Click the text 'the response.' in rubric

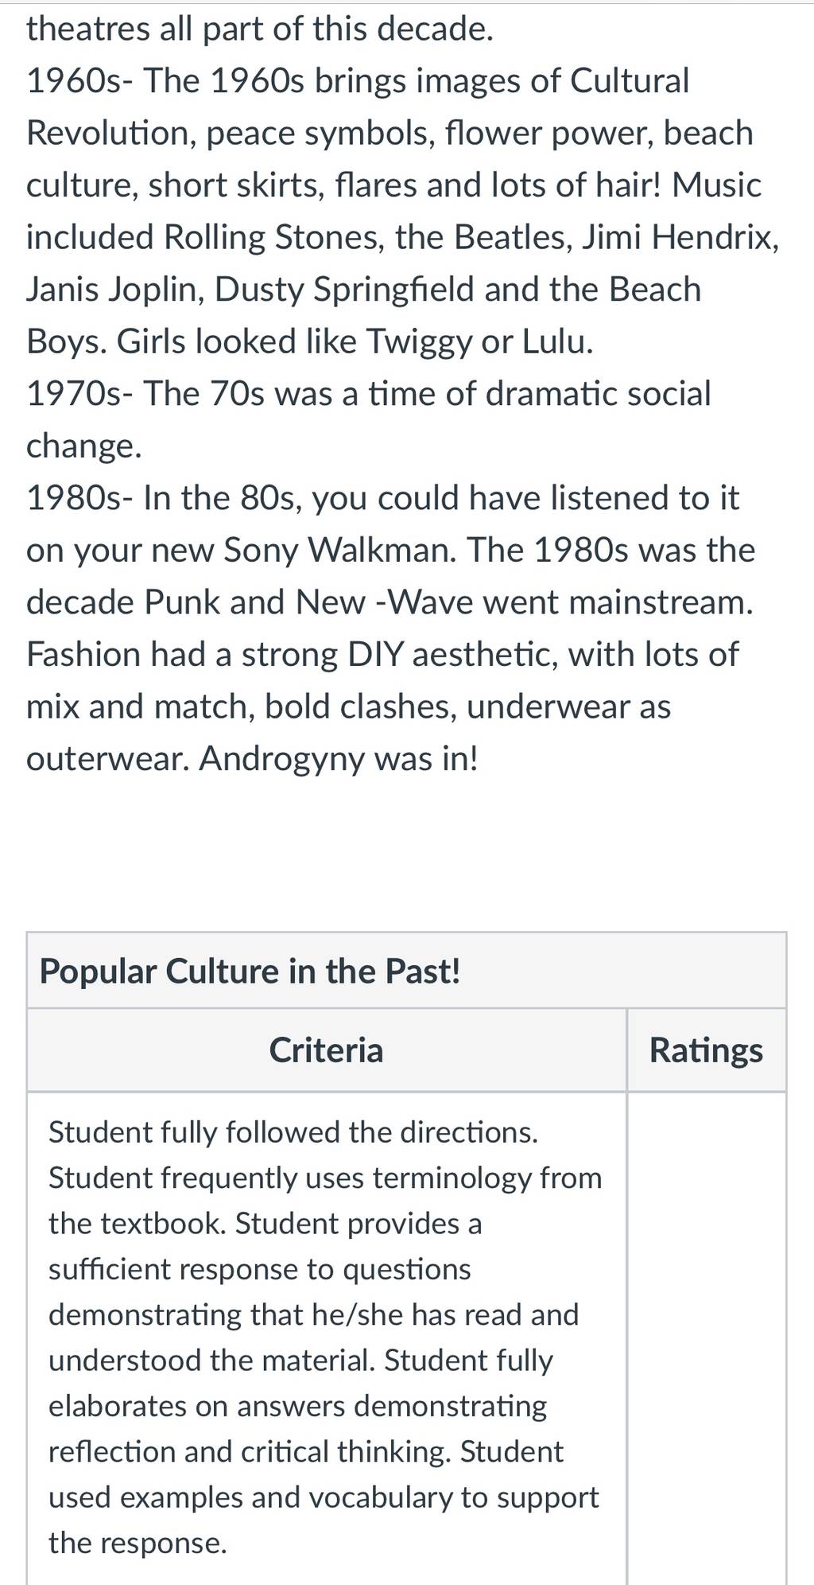coord(138,1544)
